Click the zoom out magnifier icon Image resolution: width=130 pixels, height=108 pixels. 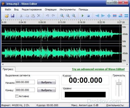point(68,16)
